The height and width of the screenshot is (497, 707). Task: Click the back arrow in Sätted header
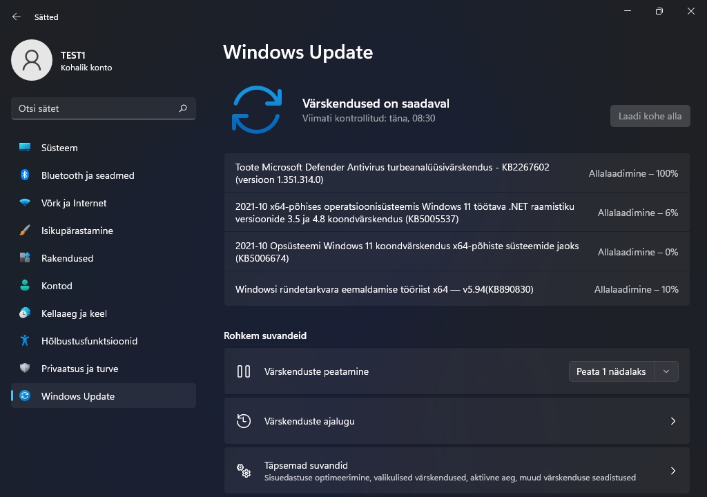coord(17,17)
